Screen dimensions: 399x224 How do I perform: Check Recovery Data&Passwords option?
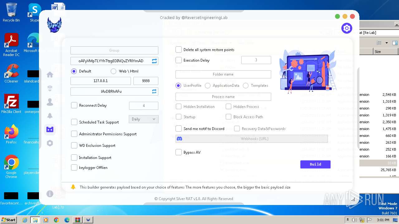237,129
